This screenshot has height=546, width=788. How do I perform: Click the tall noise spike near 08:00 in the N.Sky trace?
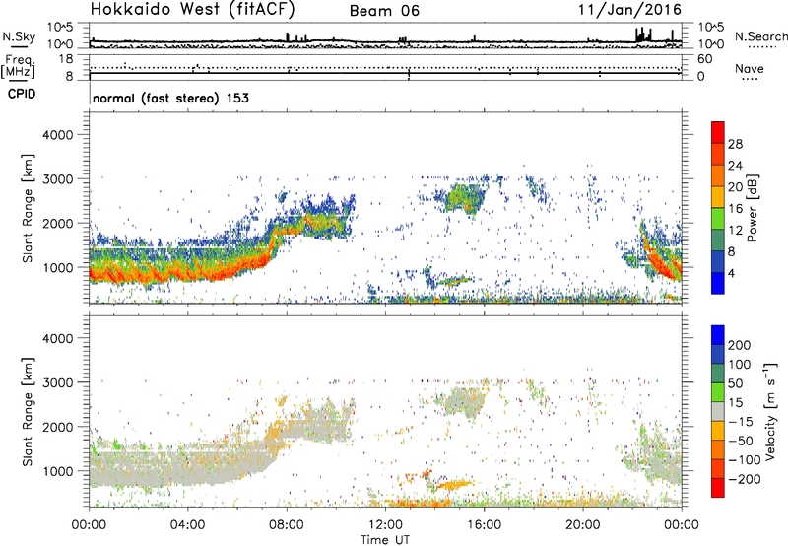point(288,37)
